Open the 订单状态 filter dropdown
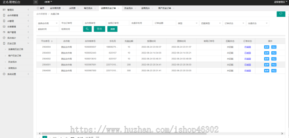The width and height of the screenshot is (289, 138). (x=234, y=23)
